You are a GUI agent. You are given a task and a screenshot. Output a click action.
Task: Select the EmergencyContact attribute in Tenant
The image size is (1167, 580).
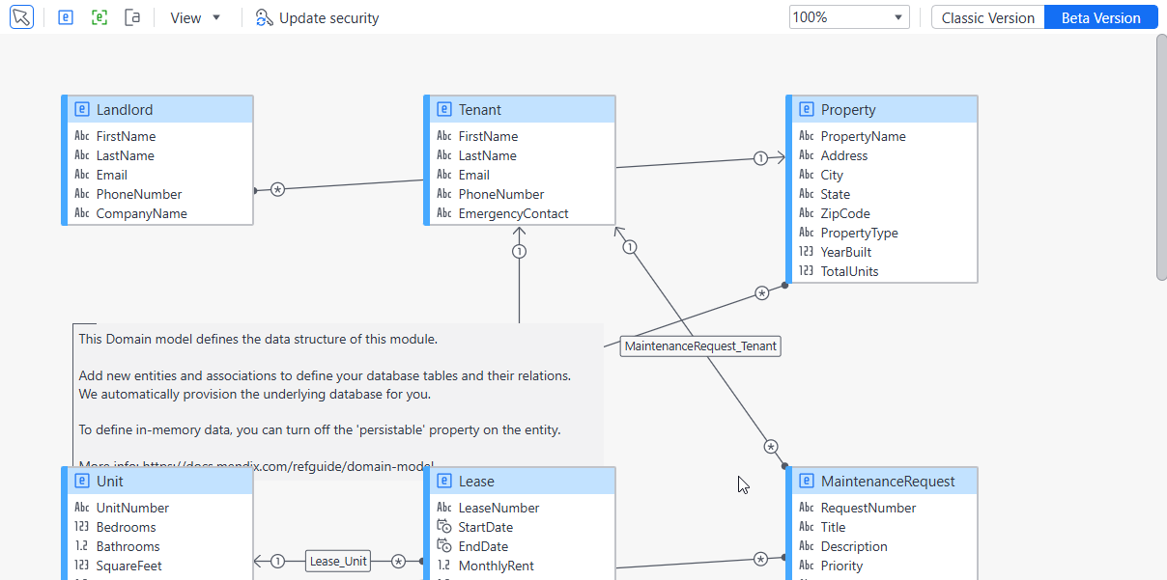[x=513, y=213]
